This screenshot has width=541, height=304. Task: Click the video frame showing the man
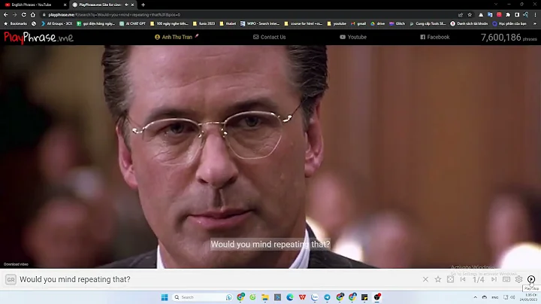[x=270, y=157]
